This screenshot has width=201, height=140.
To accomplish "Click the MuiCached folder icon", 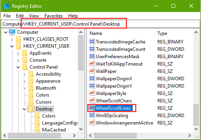I will tap(37, 130).
